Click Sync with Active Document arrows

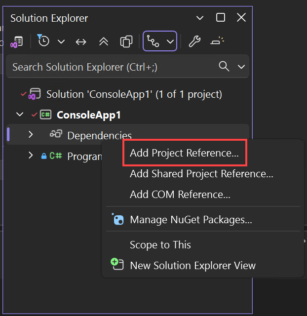coord(81,41)
